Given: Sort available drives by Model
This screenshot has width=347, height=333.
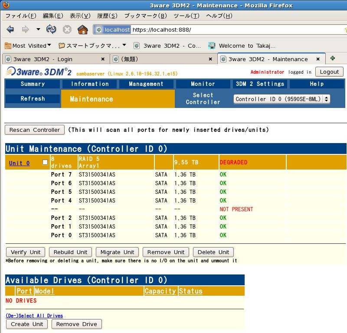Looking at the screenshot, I should [x=44, y=291].
